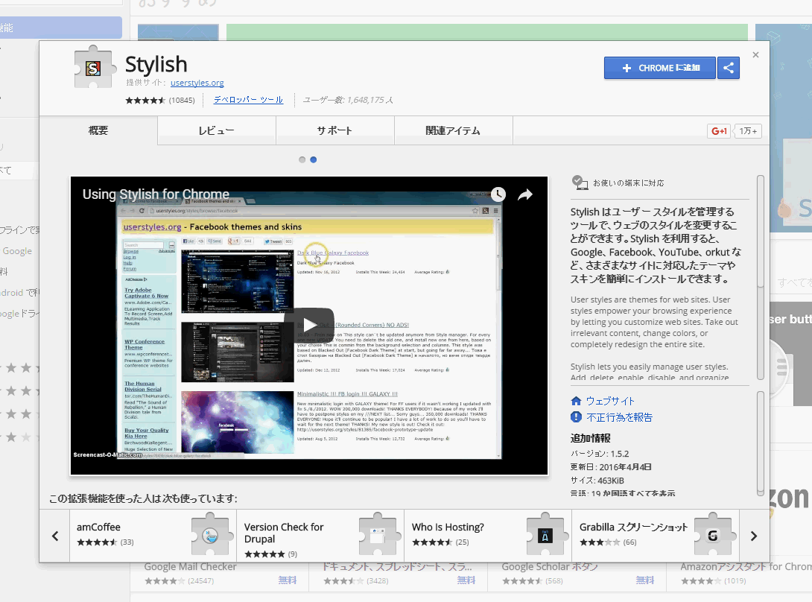Select the first carousel dot
The image size is (812, 602).
pyautogui.click(x=302, y=159)
